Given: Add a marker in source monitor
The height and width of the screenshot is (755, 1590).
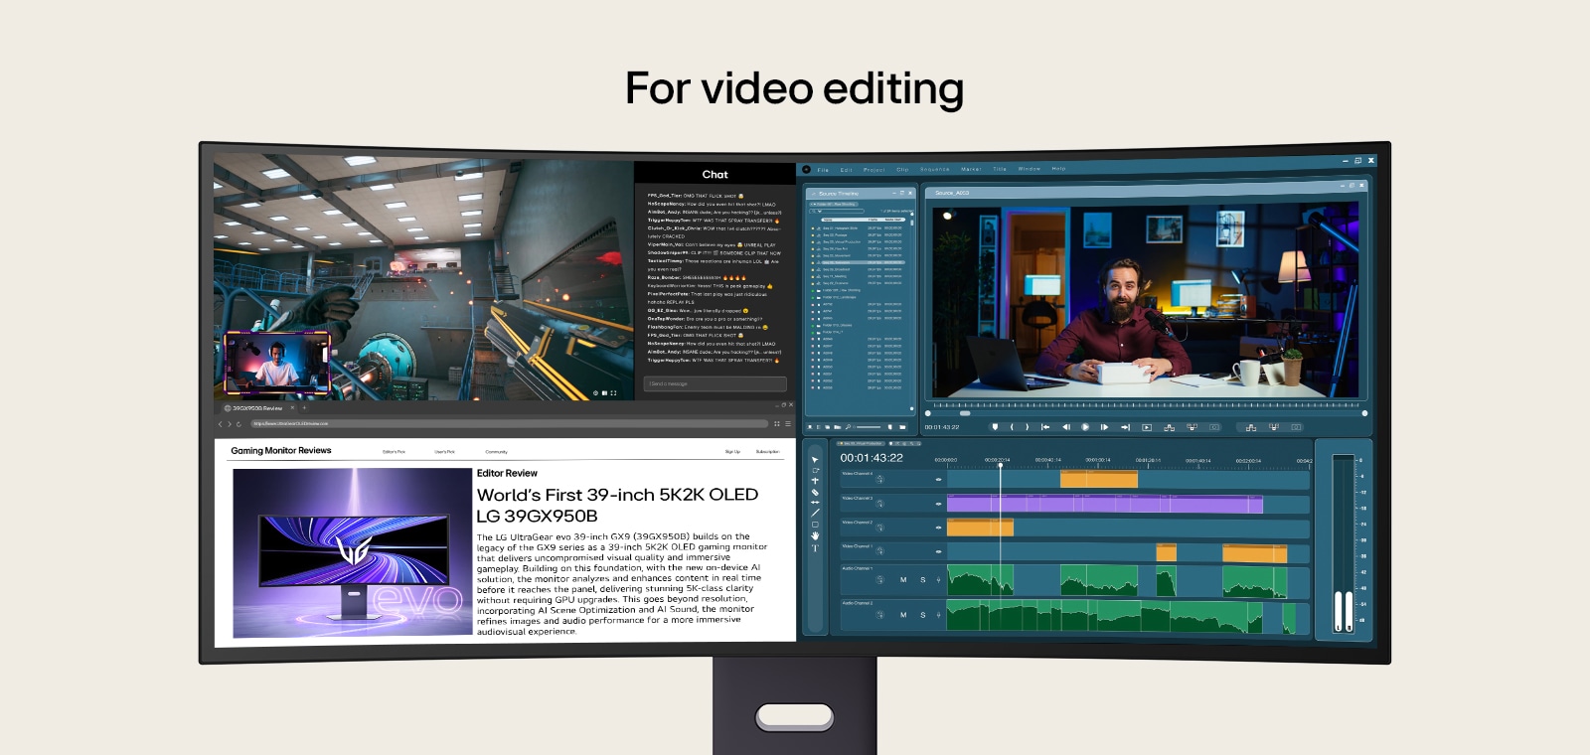Looking at the screenshot, I should point(995,427).
